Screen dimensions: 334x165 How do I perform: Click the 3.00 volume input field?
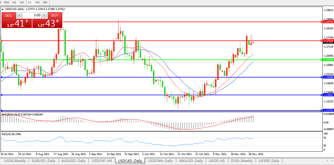32,15
